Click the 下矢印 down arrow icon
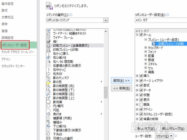The width and height of the screenshot is (187, 140). pos(48,134)
